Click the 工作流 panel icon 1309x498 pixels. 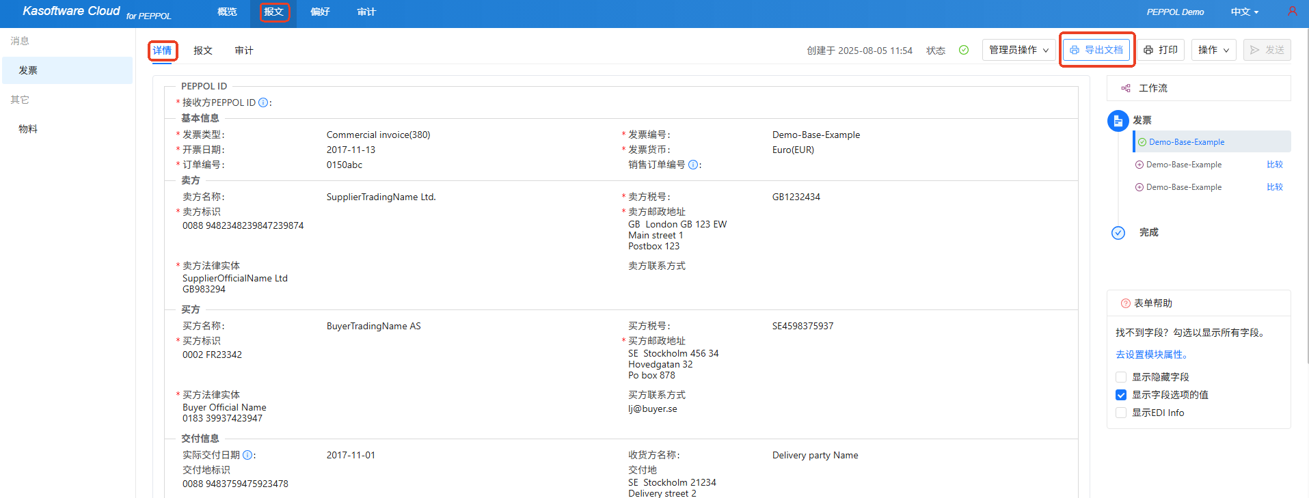coord(1126,88)
